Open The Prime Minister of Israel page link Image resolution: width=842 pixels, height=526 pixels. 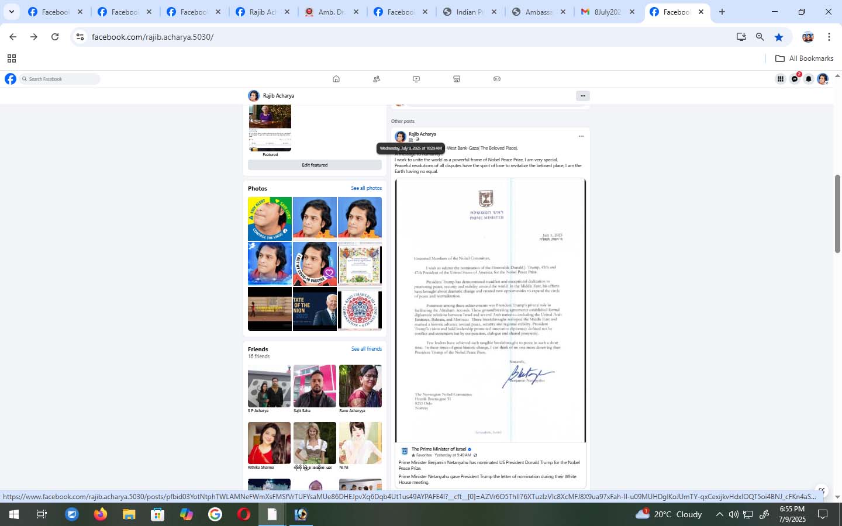(439, 449)
